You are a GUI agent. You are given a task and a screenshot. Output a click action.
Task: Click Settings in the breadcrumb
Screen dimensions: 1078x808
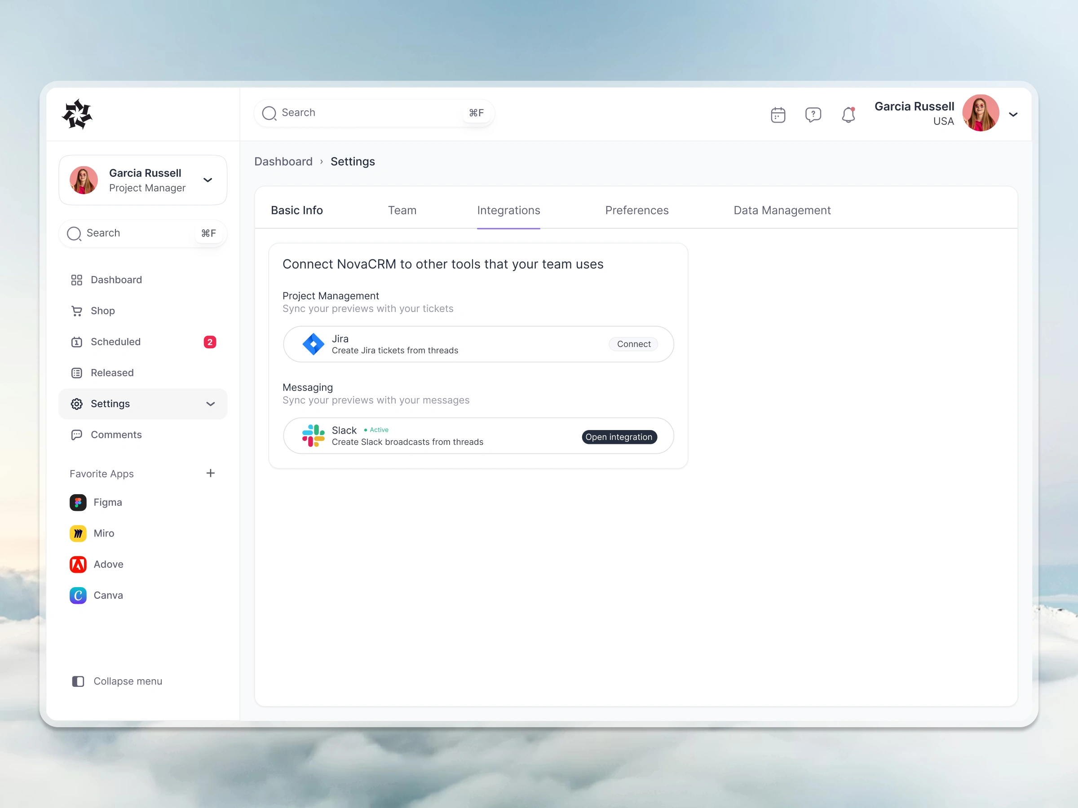[353, 162]
